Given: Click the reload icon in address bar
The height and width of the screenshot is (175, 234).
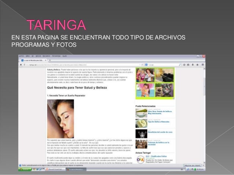Looking at the screenshot, I should coord(142,65).
